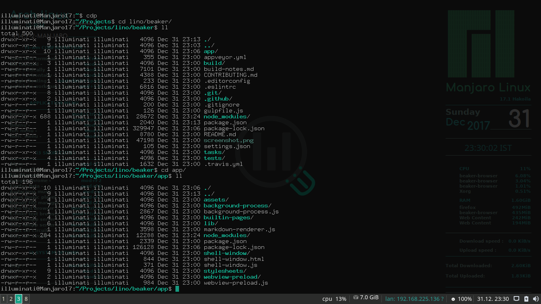Viewport: 541px width, 304px height.
Task: Click the 'cd lino/beaker/' command text
Action: (145, 22)
